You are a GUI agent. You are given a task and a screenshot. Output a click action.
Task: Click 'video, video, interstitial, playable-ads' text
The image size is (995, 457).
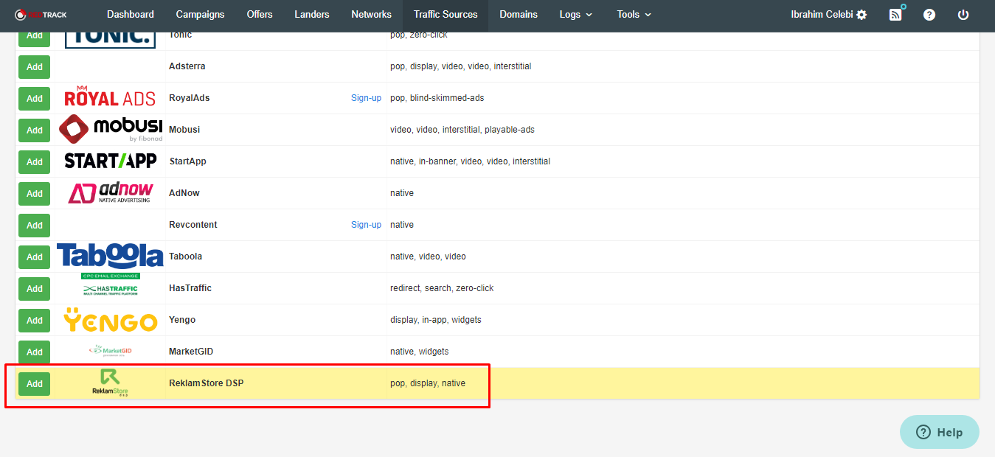tap(462, 130)
